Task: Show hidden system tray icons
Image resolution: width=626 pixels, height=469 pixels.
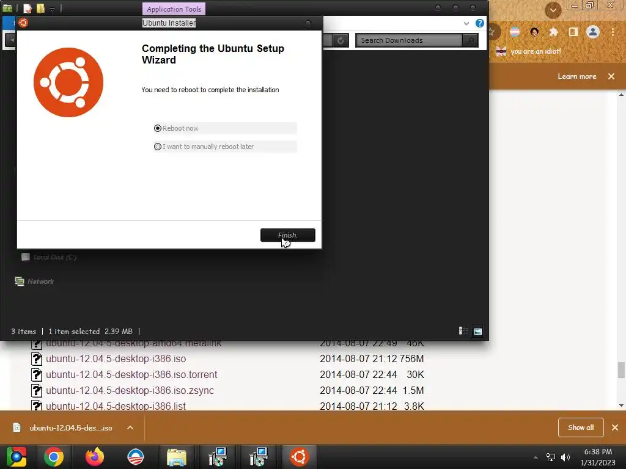Action: click(x=536, y=457)
